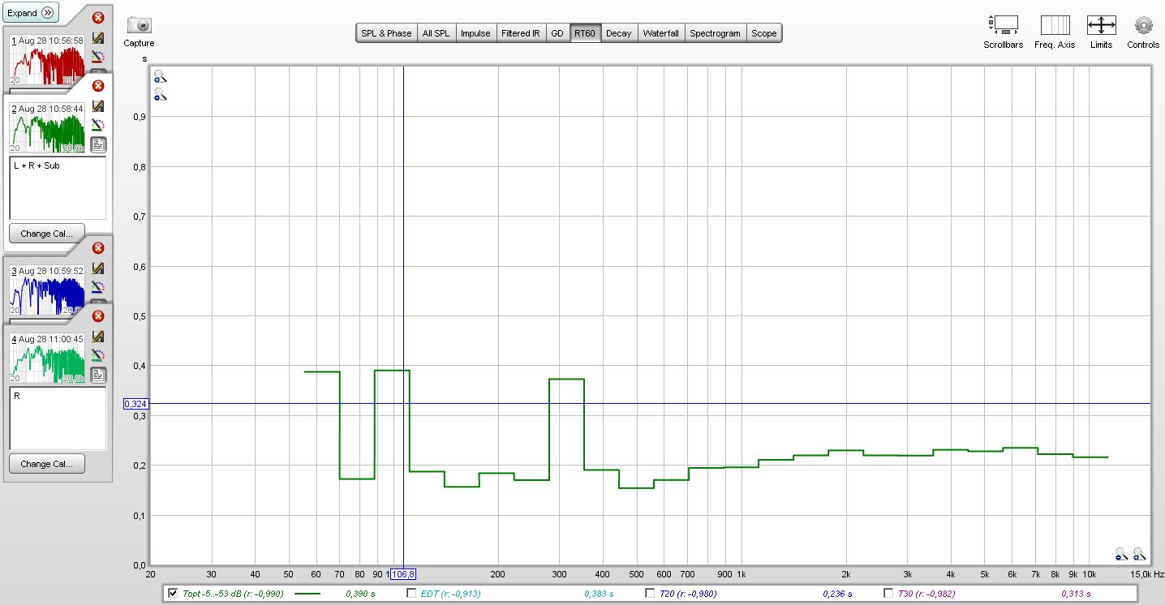
Task: Enable the EDT trace checkbox
Action: (x=411, y=594)
